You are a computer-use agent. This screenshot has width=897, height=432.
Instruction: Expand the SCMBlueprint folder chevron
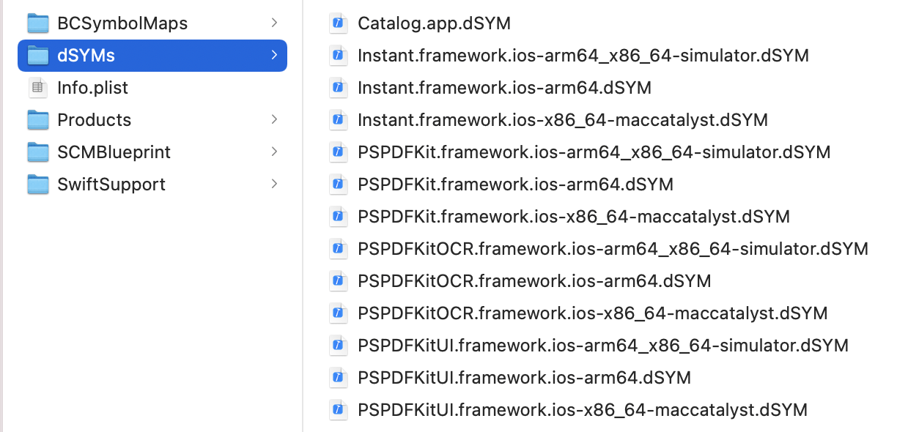(x=274, y=152)
